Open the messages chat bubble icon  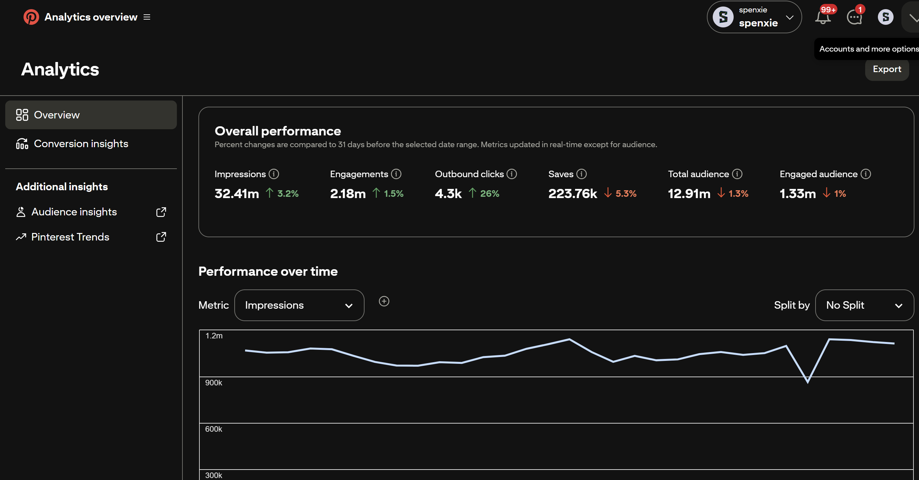pyautogui.click(x=854, y=18)
